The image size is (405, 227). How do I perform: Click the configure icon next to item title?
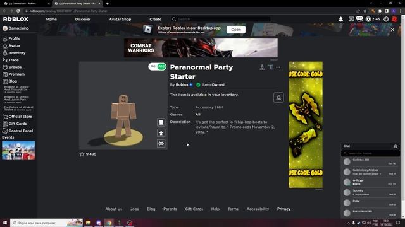click(270, 67)
